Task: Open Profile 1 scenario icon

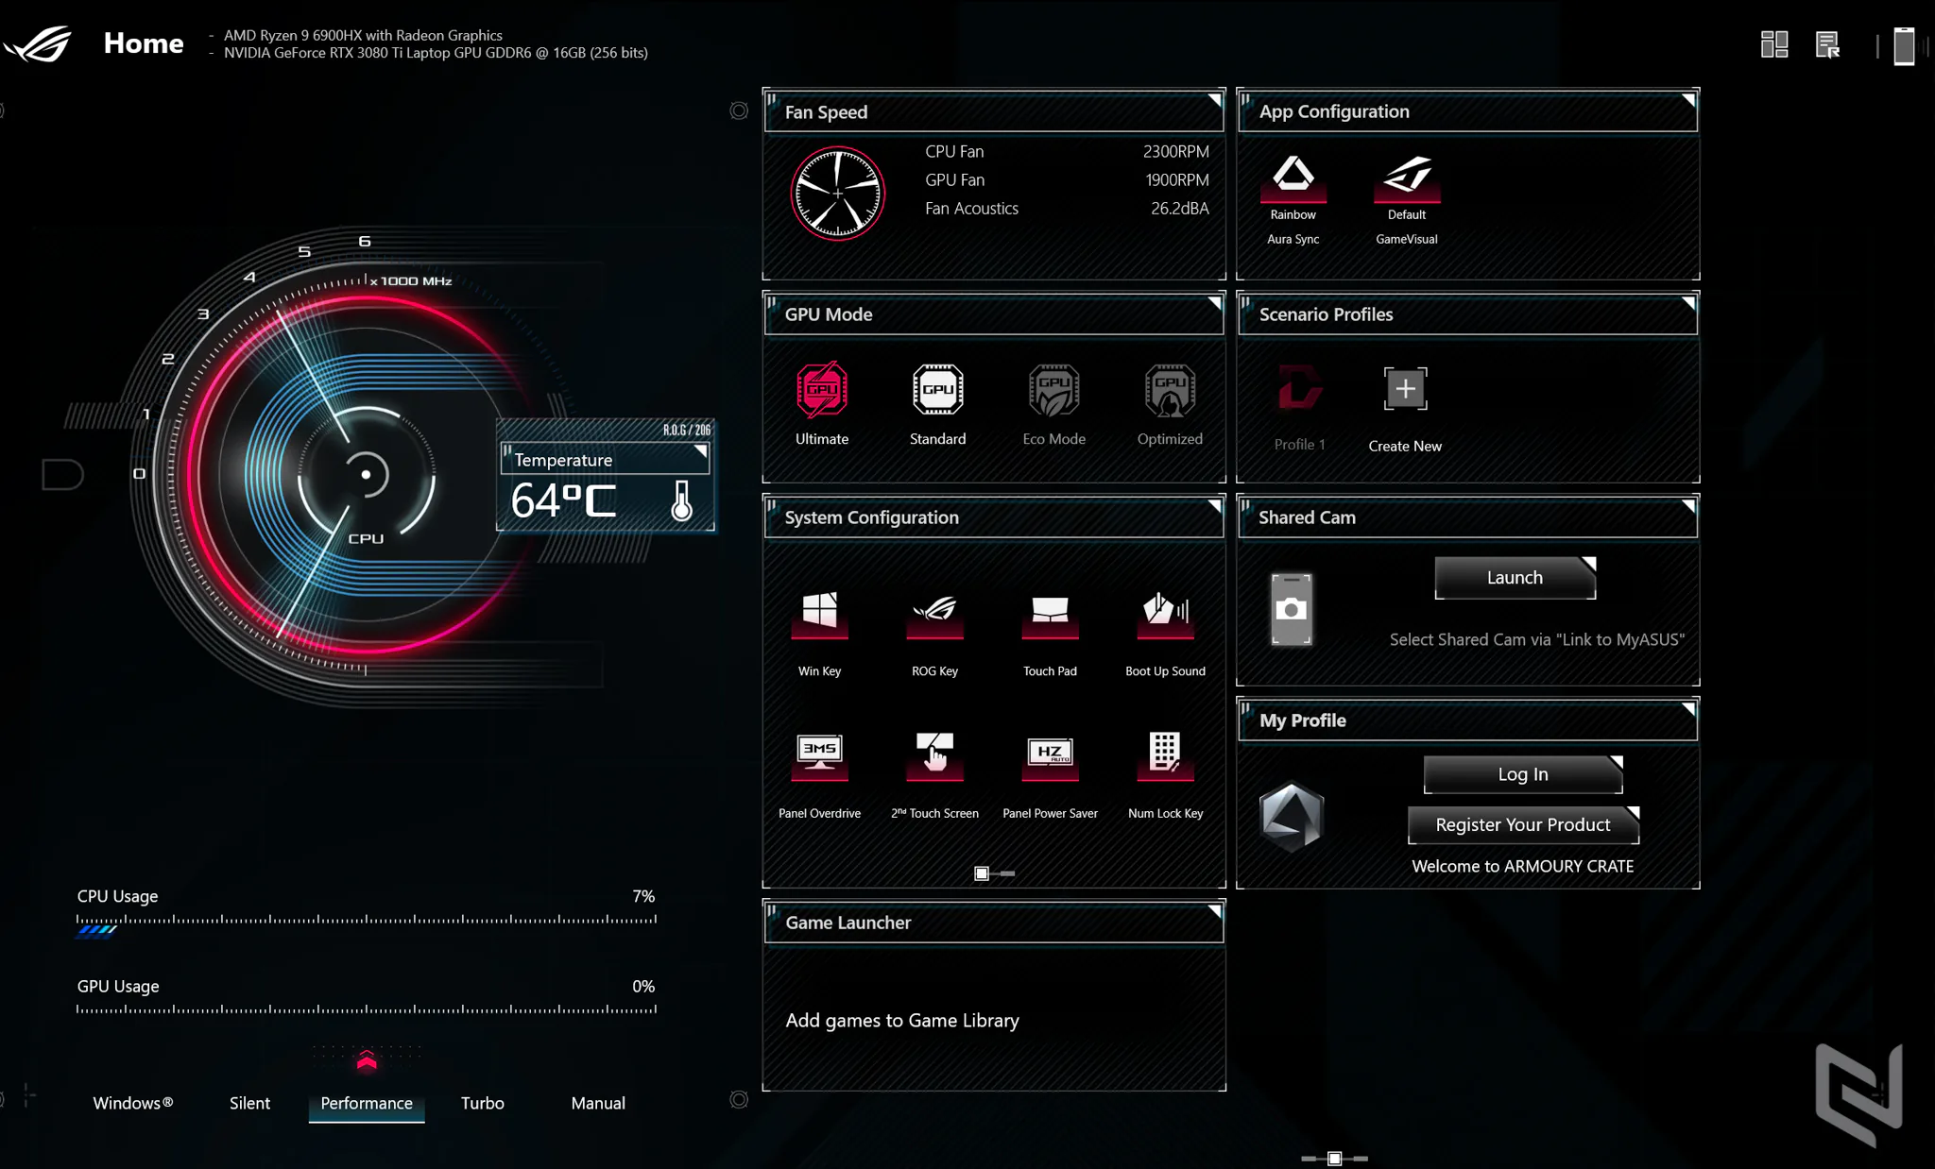Action: [1299, 387]
